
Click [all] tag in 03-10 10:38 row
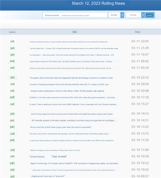pos(12,156)
